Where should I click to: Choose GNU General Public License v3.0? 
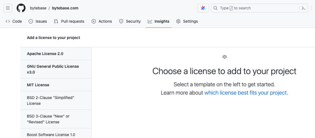(x=56, y=69)
